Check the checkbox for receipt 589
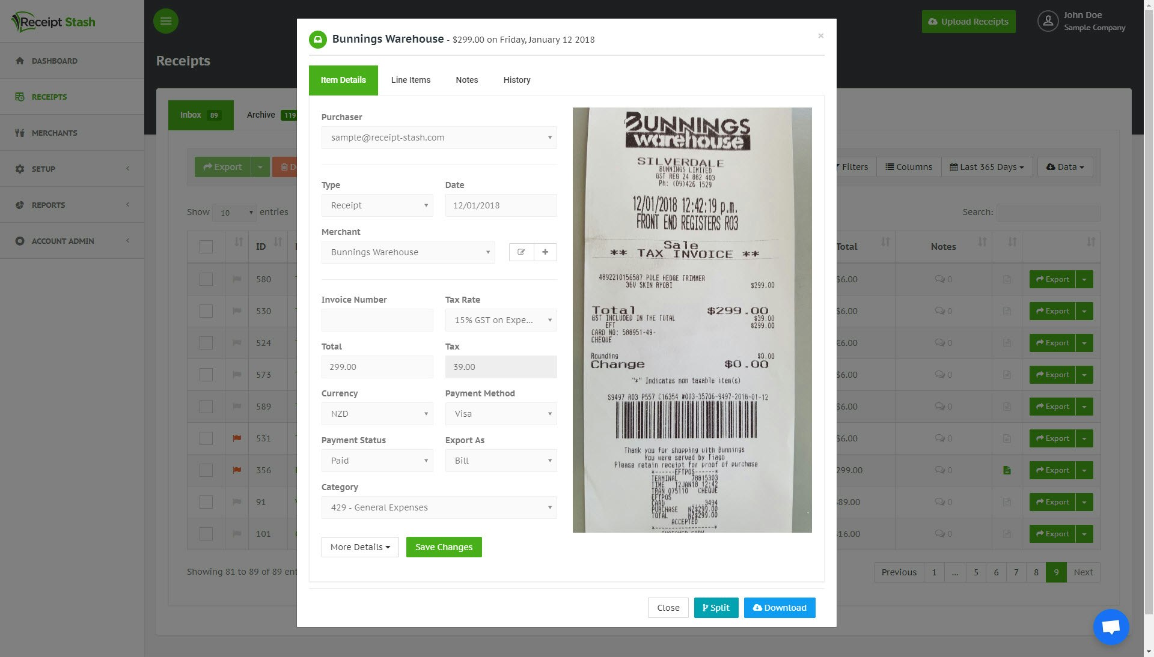This screenshot has width=1154, height=657. click(x=206, y=407)
